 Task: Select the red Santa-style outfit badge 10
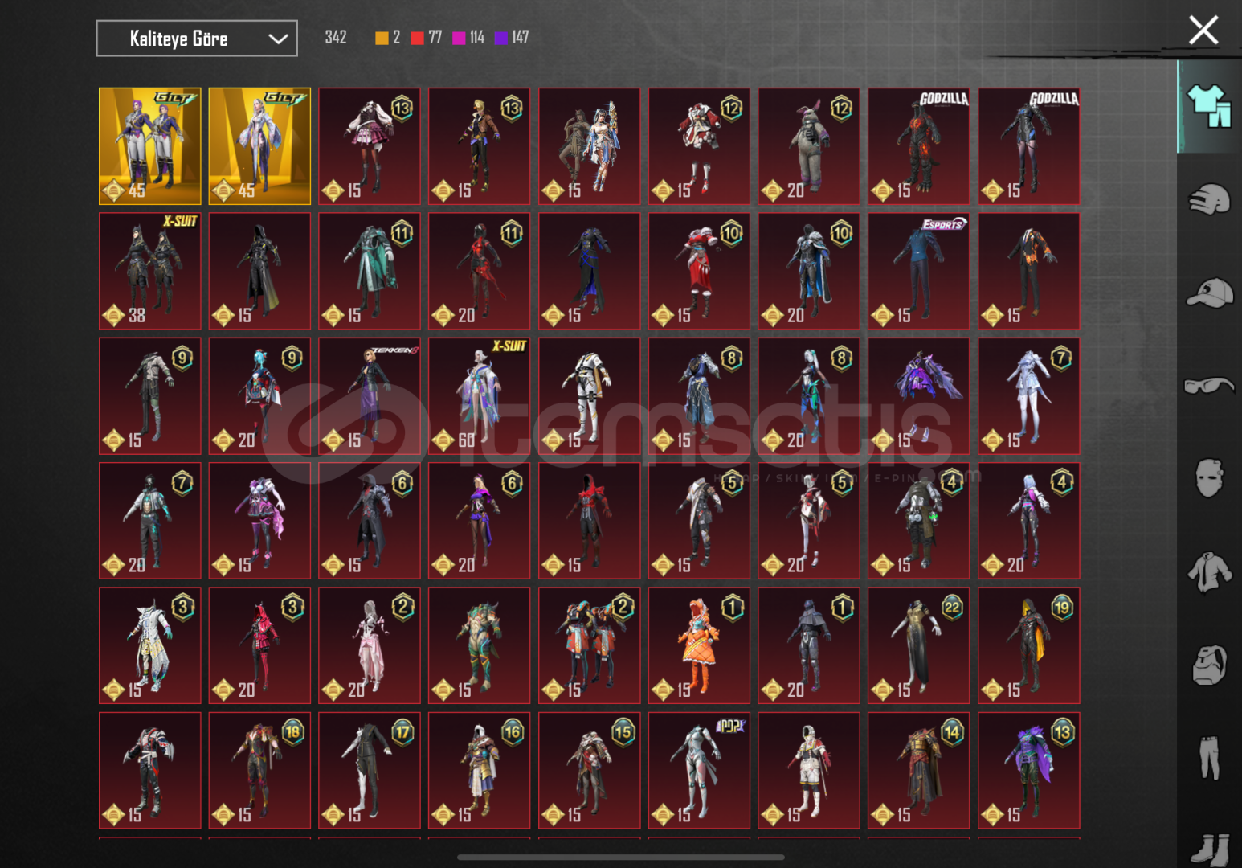point(699,271)
